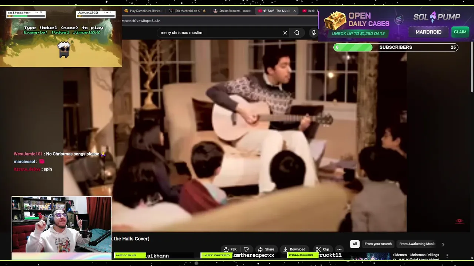474x266 pixels.
Task: Open Sidemen Christmas Drillings video title
Action: pyautogui.click(x=416, y=257)
